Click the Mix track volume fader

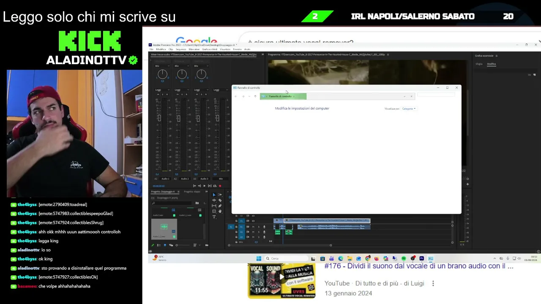(217, 118)
